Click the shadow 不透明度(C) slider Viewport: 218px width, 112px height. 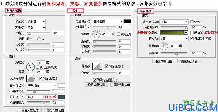point(39,102)
